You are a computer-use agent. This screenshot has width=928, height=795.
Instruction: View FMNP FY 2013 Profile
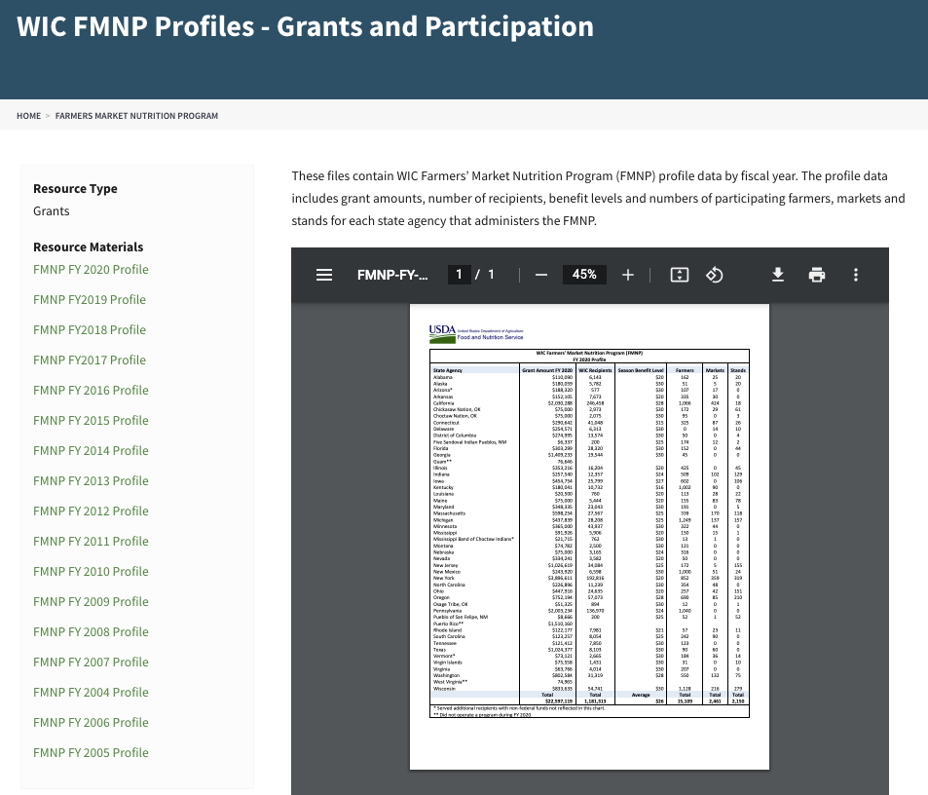pos(91,480)
